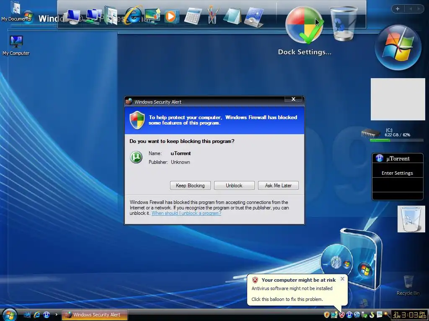
Task: Choose Keep Blocking for uTorrent
Action: click(190, 185)
